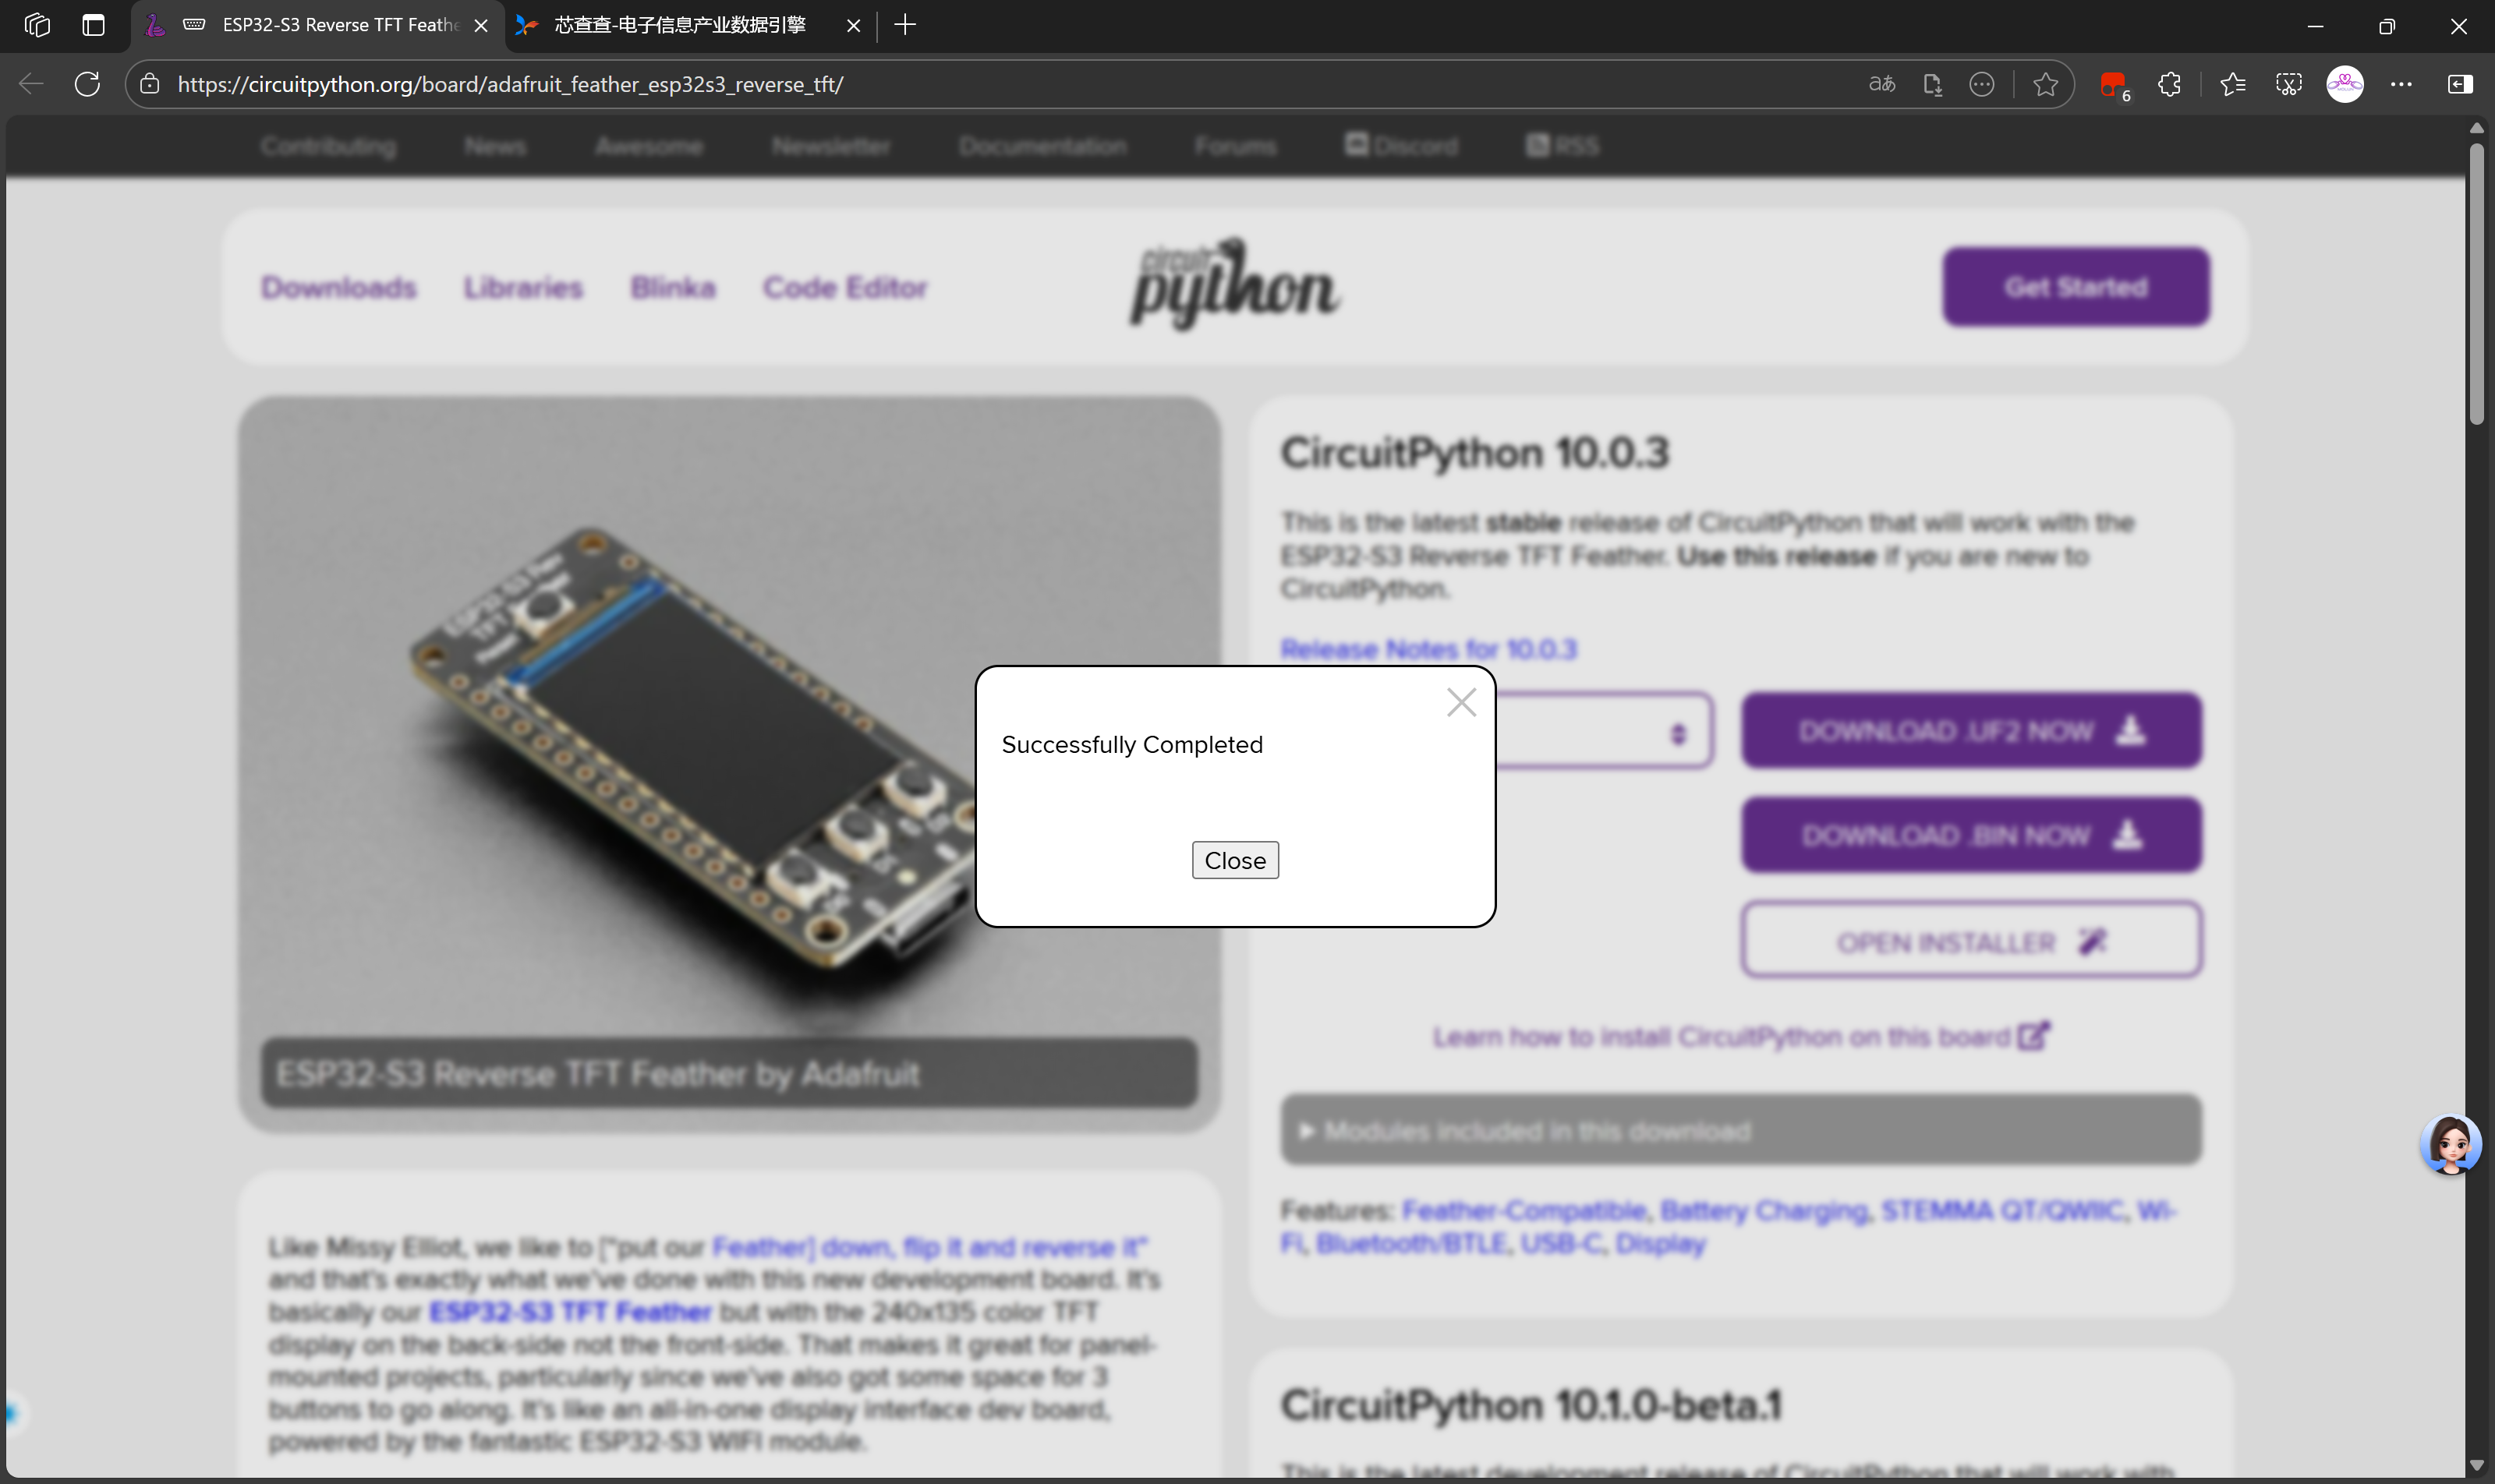Refresh the page with reload icon
The height and width of the screenshot is (1484, 2495).
(87, 84)
